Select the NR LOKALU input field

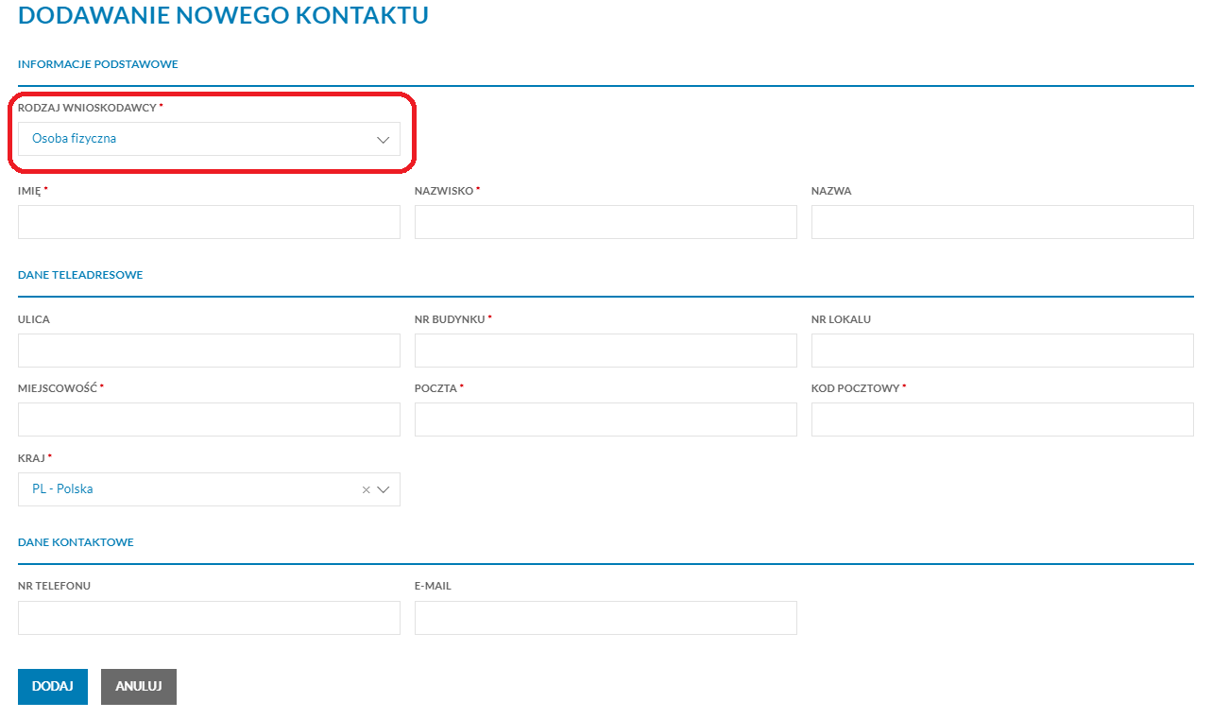pos(1001,350)
